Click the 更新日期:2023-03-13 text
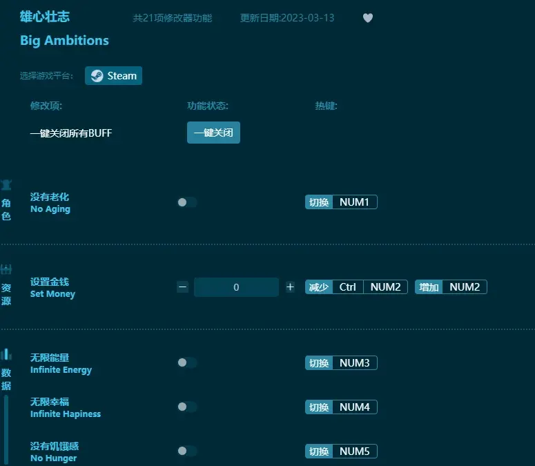Image resolution: width=535 pixels, height=466 pixels. coord(287,18)
